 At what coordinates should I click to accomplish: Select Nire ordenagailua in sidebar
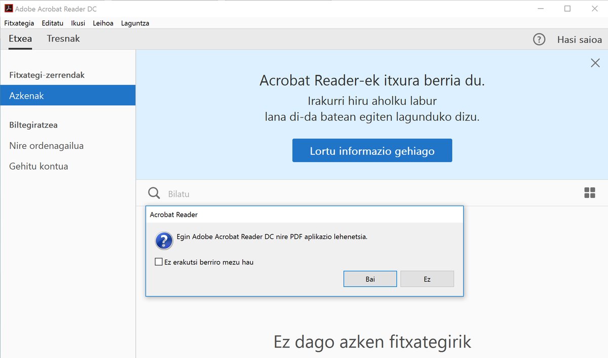pyautogui.click(x=47, y=146)
